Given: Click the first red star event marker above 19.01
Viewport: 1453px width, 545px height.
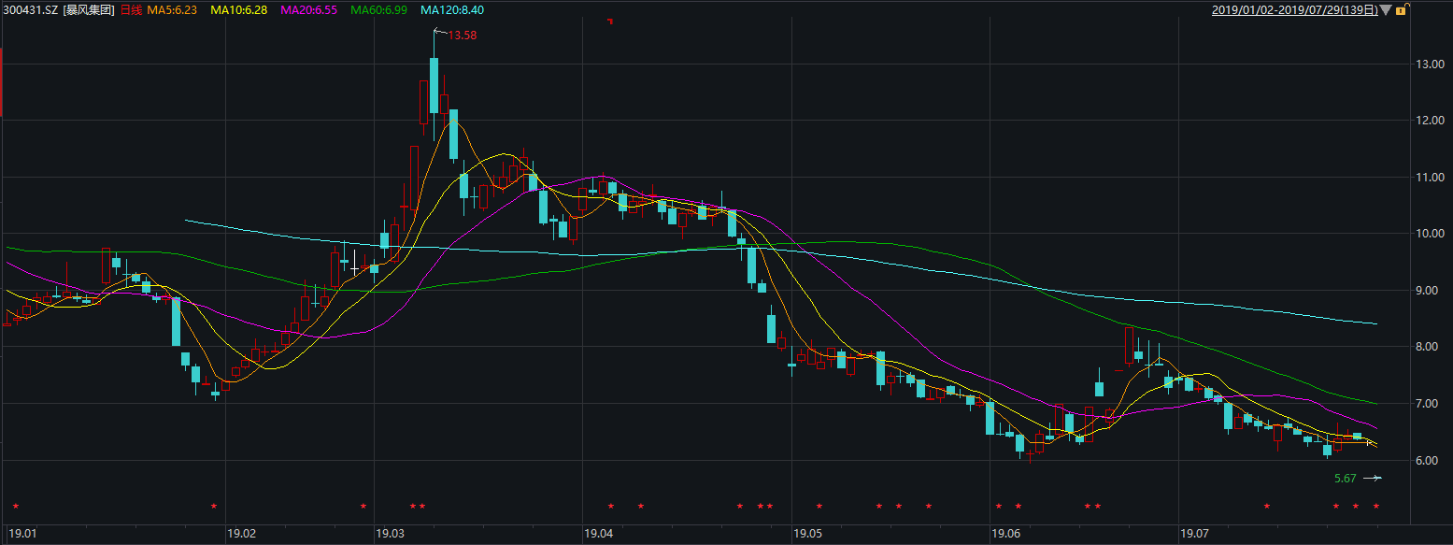Looking at the screenshot, I should click(15, 506).
